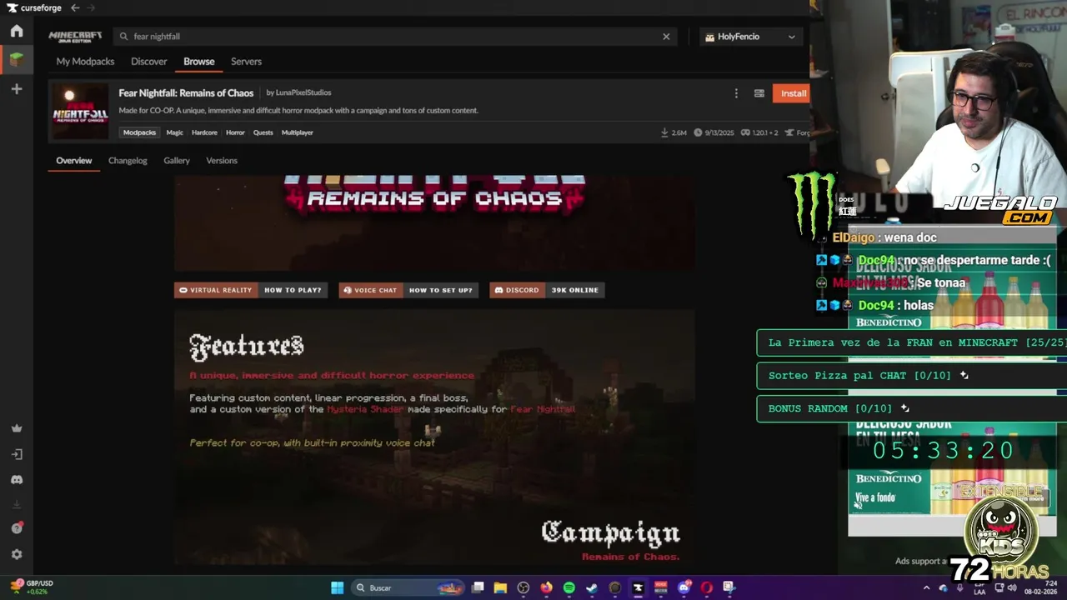Select the Minecraft grass block game icon
The width and height of the screenshot is (1067, 600).
pos(17,60)
